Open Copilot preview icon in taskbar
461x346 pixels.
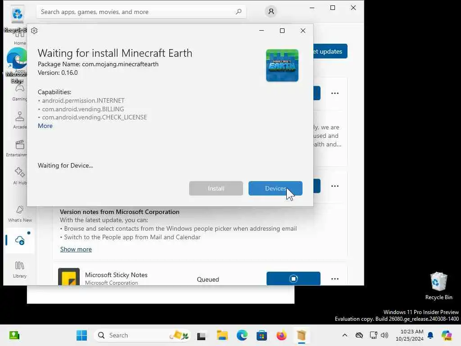coord(446,335)
